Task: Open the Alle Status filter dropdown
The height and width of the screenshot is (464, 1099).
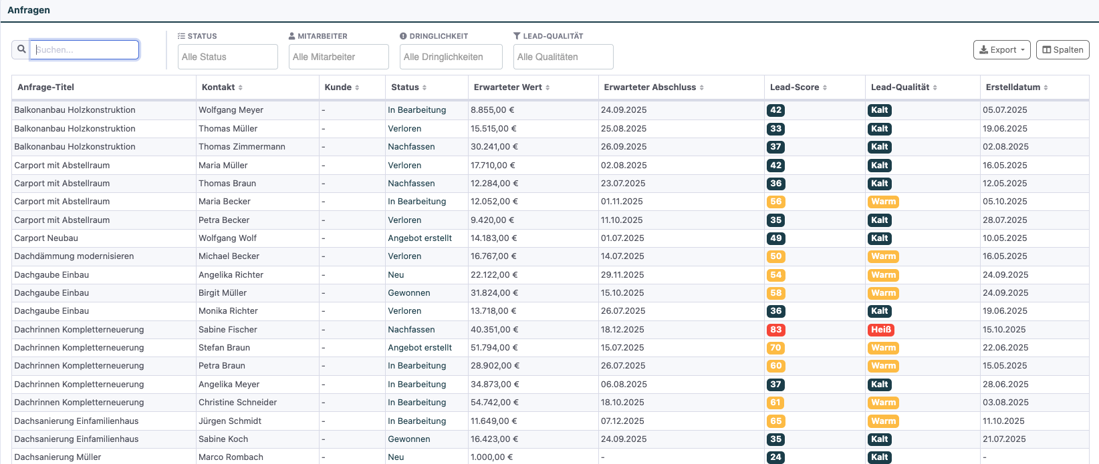Action: click(x=228, y=57)
